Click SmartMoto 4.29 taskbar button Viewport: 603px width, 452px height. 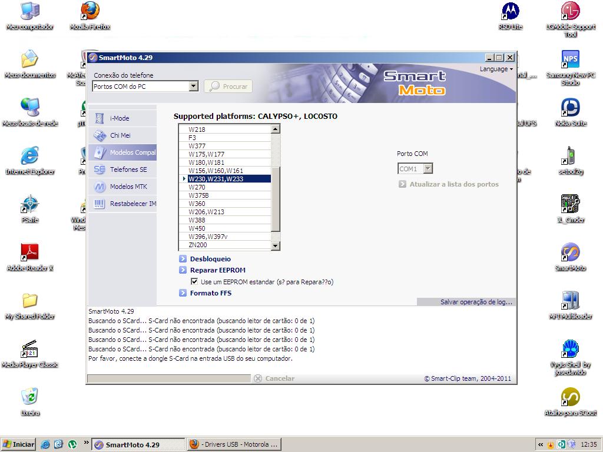point(138,444)
